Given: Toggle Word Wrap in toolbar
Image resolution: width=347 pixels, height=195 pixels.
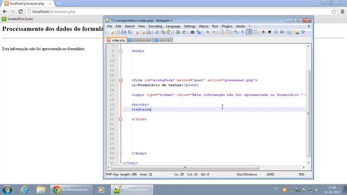Looking at the screenshot, I should tap(236, 32).
